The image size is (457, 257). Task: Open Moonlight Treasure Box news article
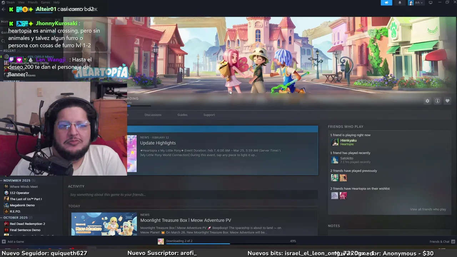(186, 220)
